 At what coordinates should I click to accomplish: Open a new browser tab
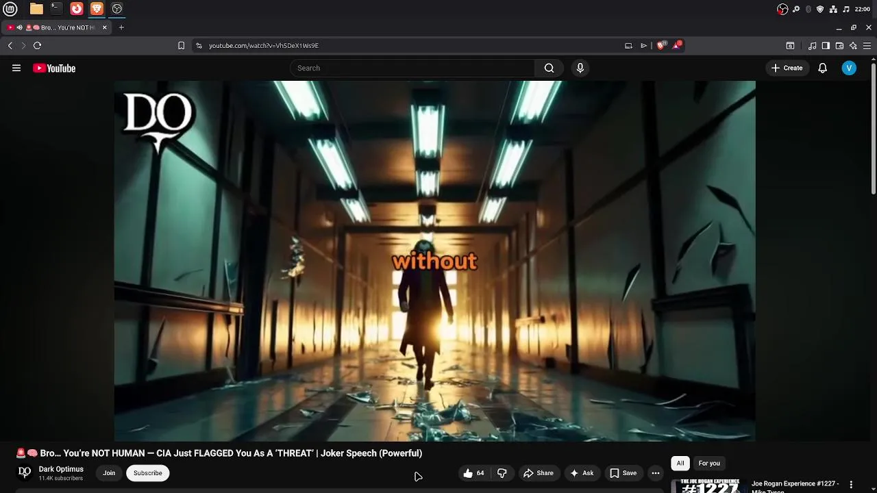(121, 27)
